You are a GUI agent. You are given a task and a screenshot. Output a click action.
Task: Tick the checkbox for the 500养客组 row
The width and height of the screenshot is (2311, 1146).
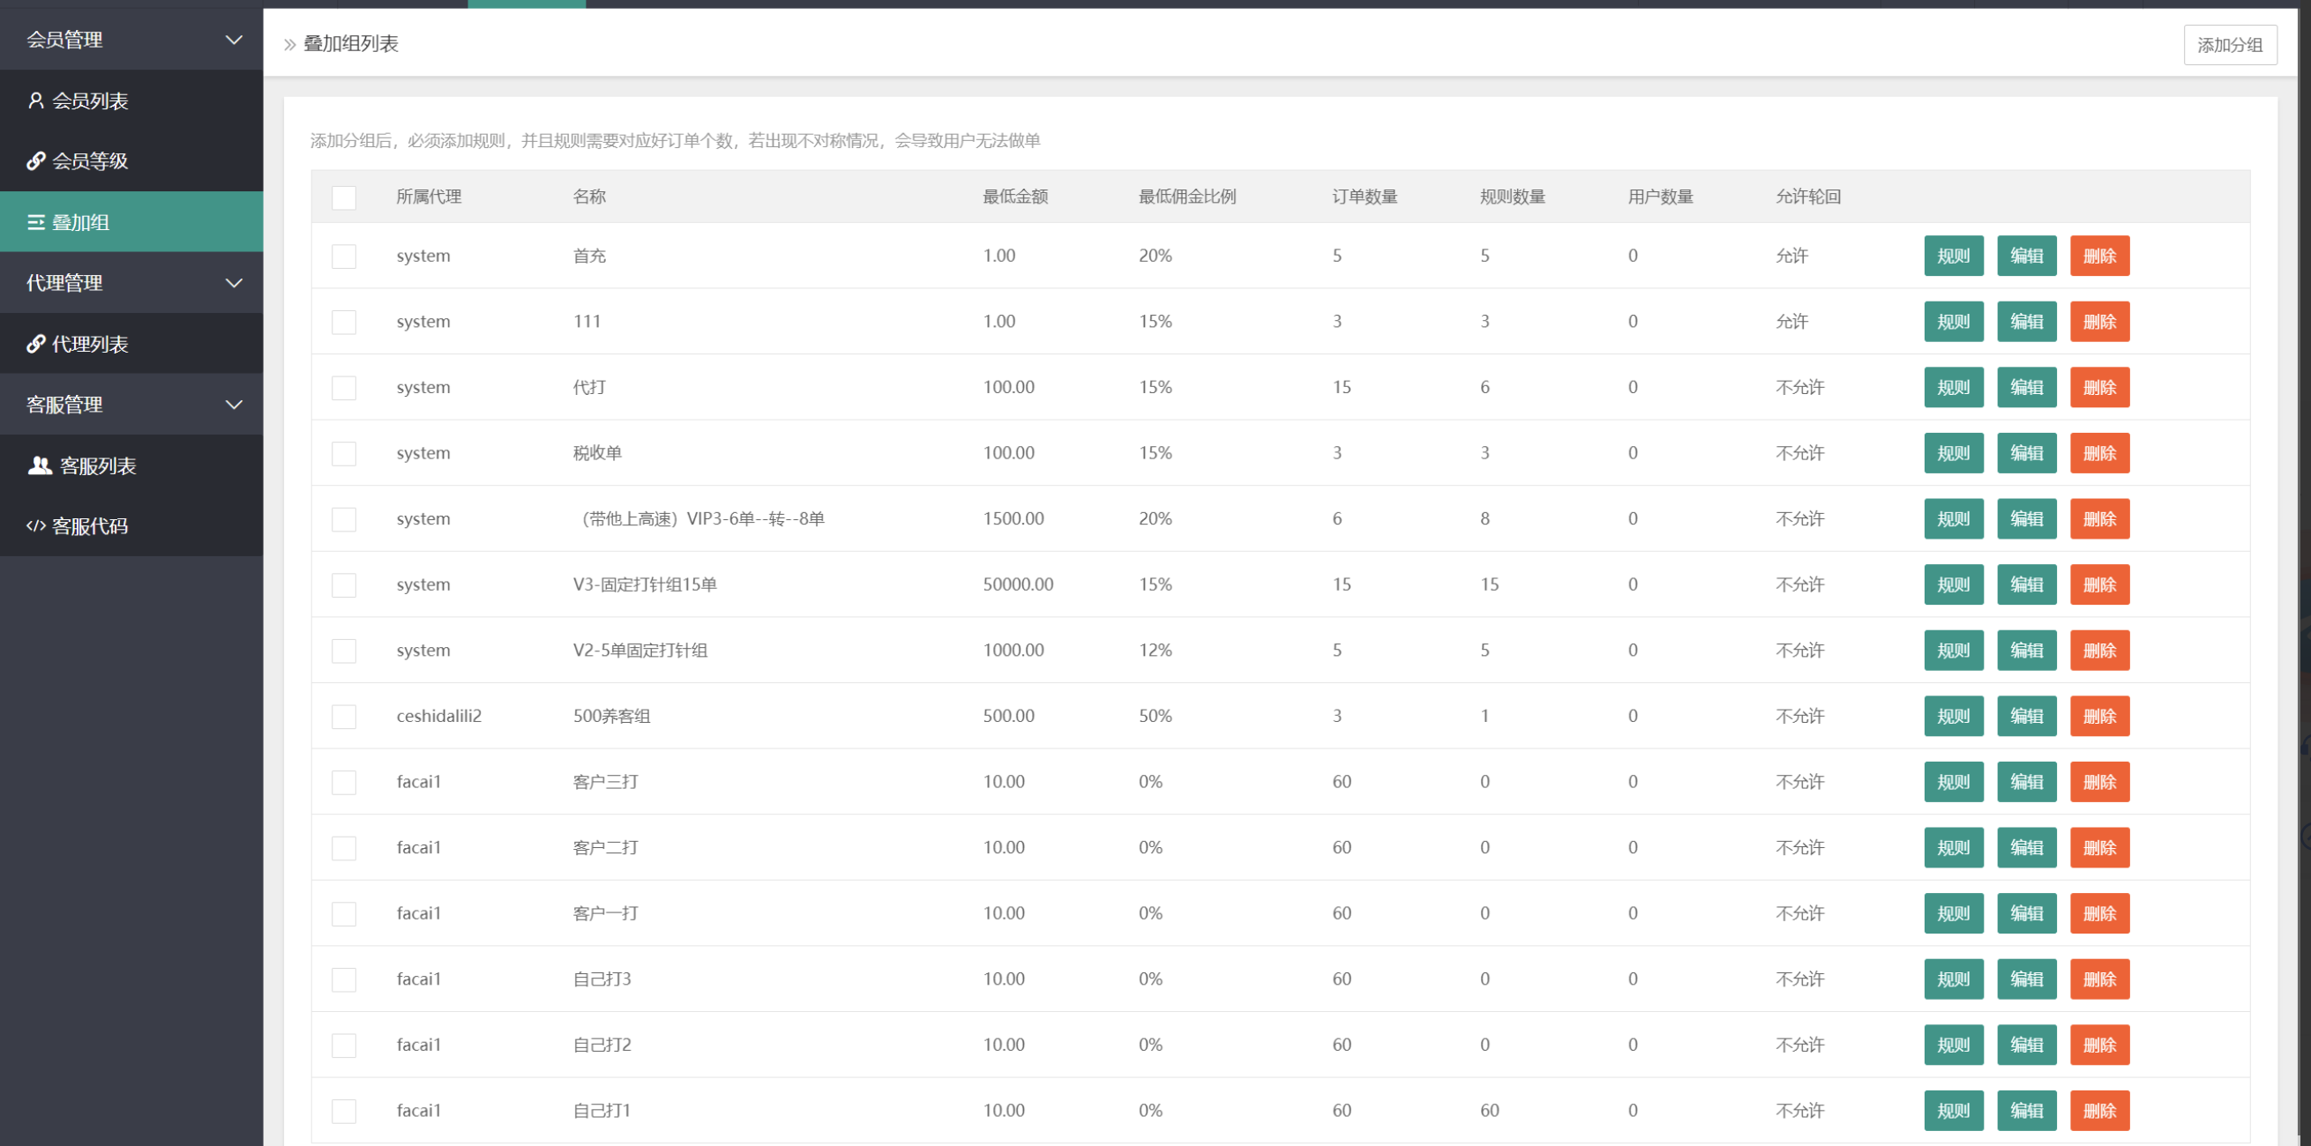point(344,717)
